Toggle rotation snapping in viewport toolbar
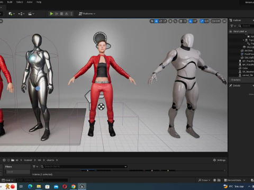Screen dimensions: 254x190 pos(190,21)
